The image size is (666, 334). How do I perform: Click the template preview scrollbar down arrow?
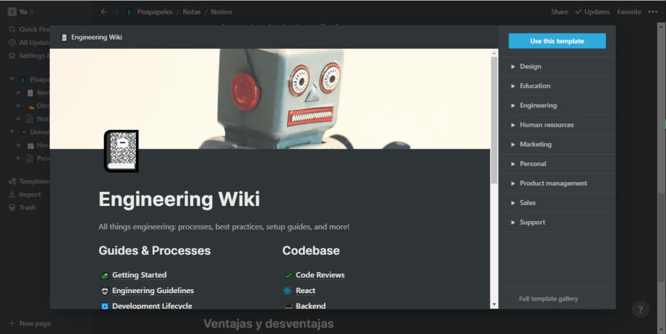(x=494, y=304)
